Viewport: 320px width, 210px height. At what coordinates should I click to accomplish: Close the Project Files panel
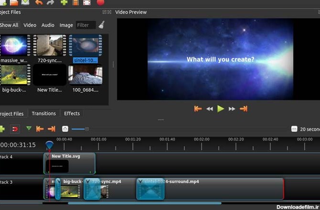coord(109,12)
